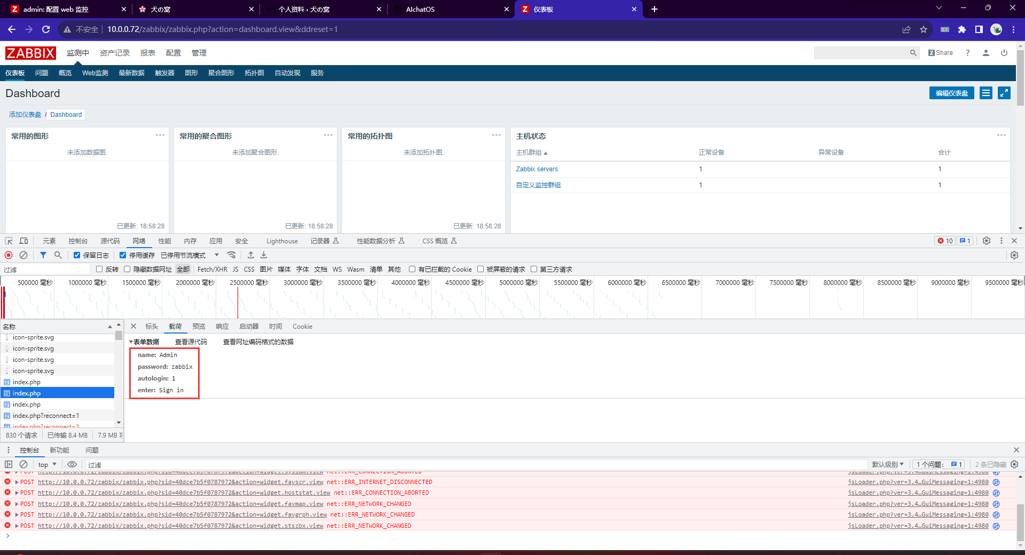Open the 响应 request tab
The image size is (1025, 555).
(x=222, y=326)
